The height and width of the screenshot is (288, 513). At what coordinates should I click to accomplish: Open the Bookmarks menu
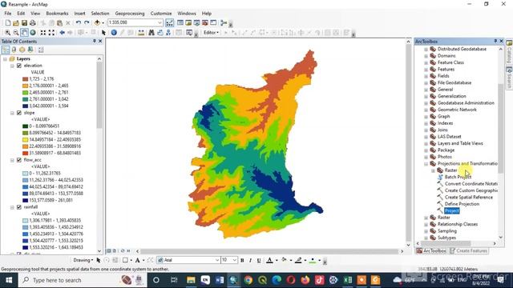coord(57,14)
